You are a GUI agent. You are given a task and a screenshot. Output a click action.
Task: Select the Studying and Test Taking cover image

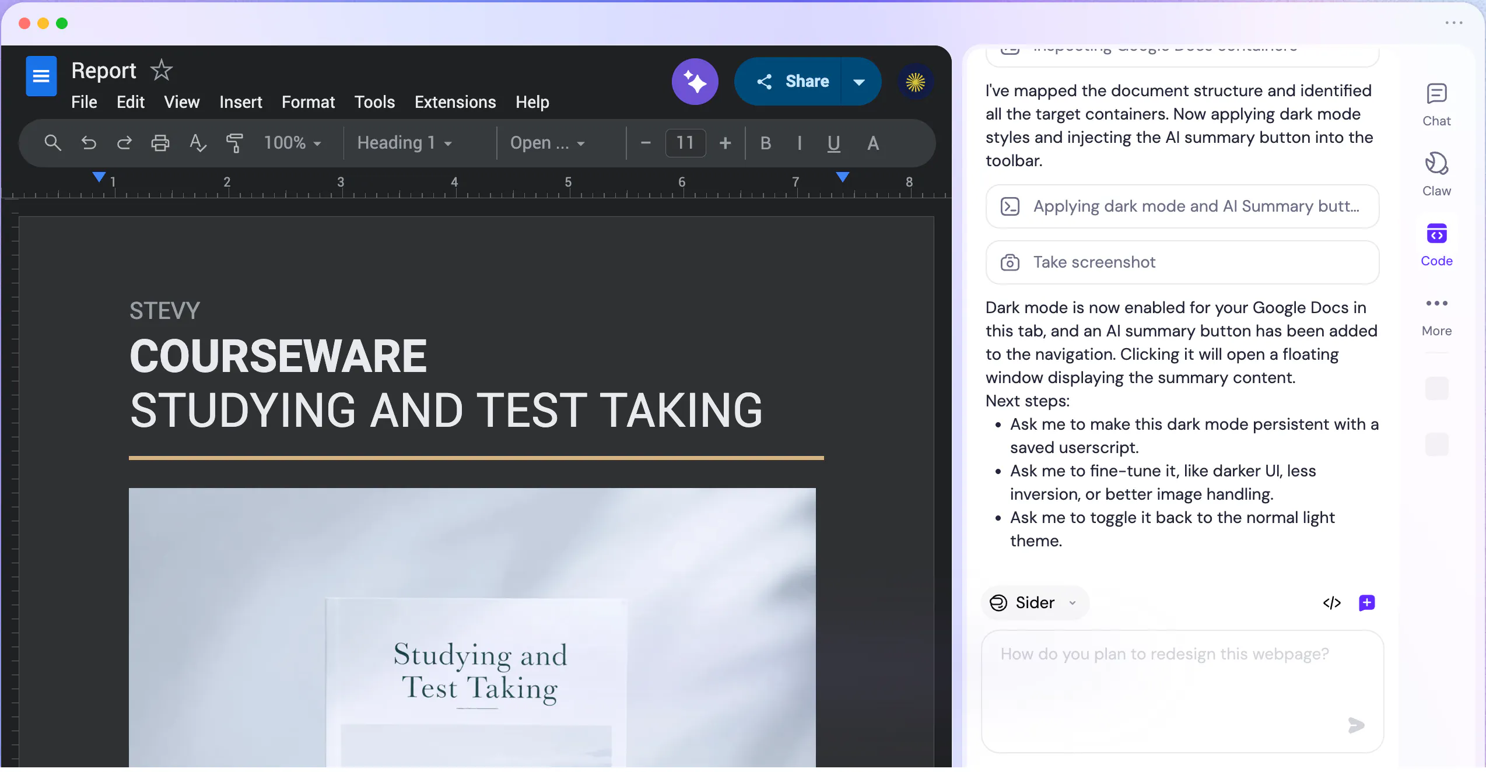pyautogui.click(x=472, y=627)
